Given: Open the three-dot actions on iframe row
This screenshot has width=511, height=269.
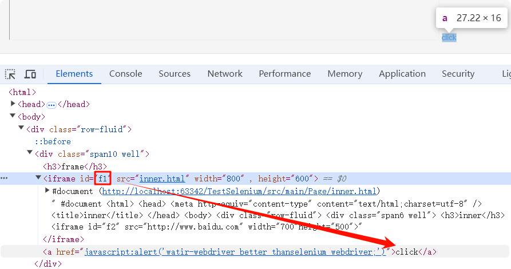Looking at the screenshot, I should point(4,178).
